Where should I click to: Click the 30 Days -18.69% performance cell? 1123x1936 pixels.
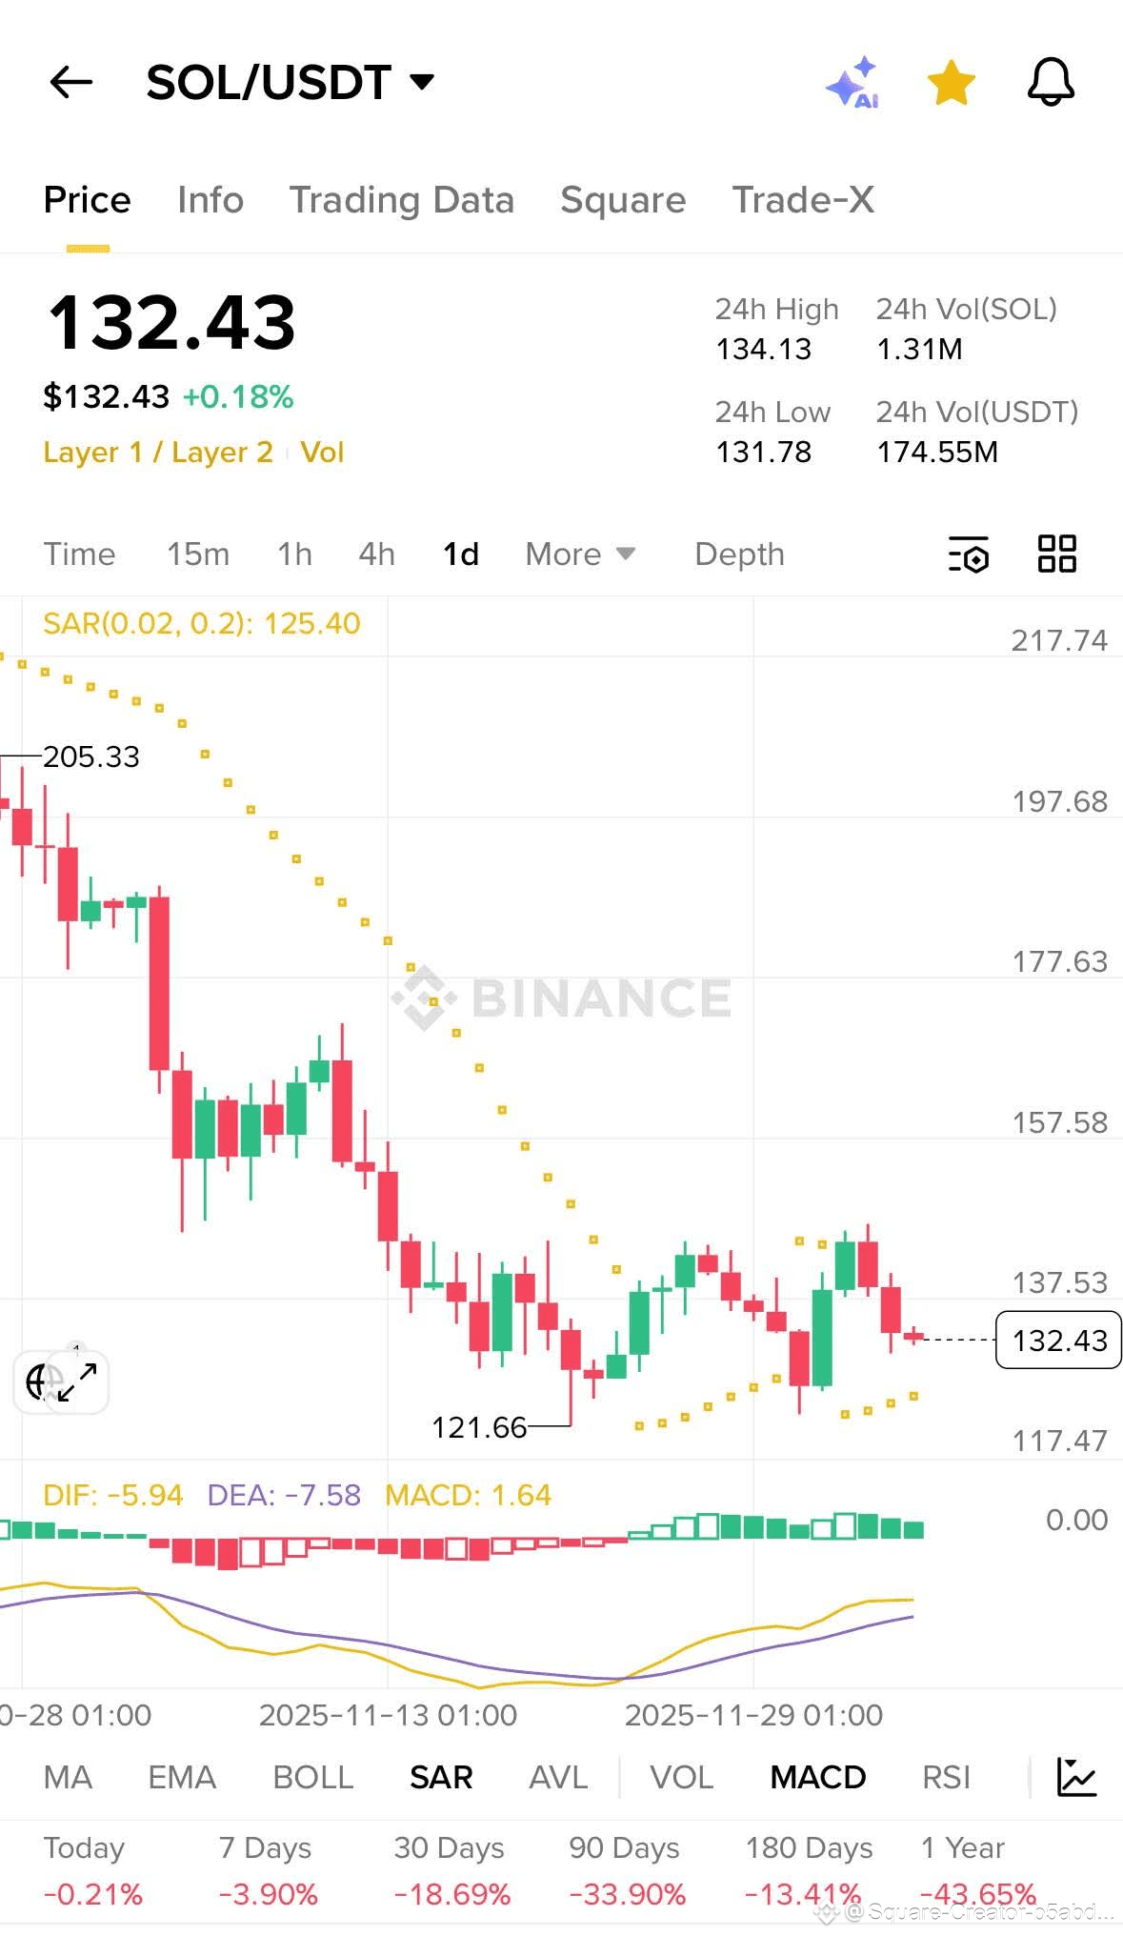(452, 1871)
